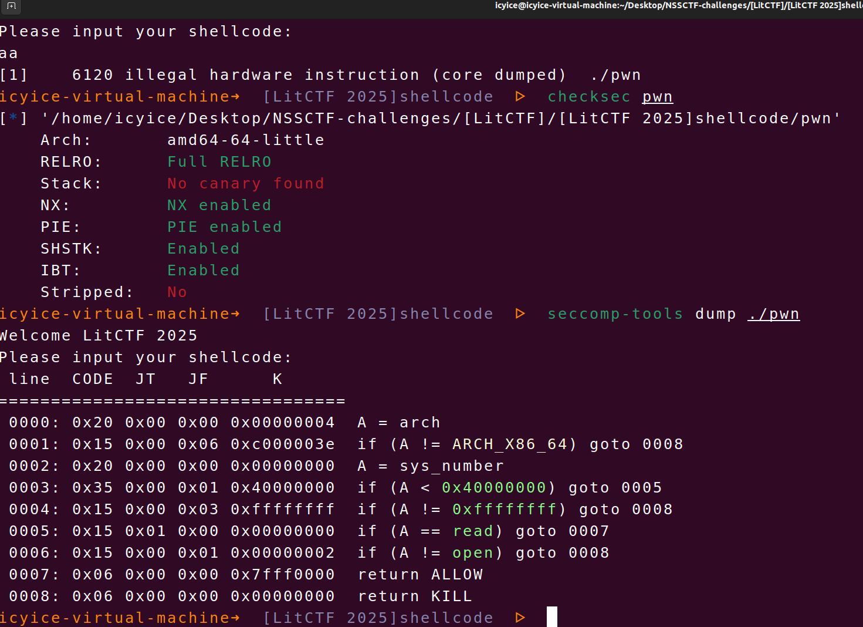Click the red 'No' Stripped value
Screen dimensions: 863x627
[177, 292]
